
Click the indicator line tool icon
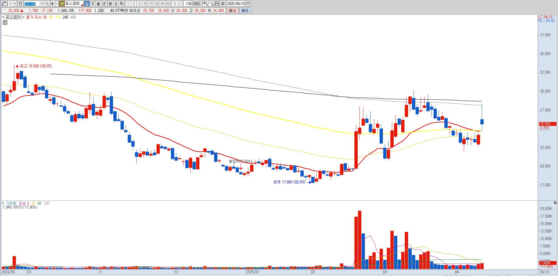211,4
